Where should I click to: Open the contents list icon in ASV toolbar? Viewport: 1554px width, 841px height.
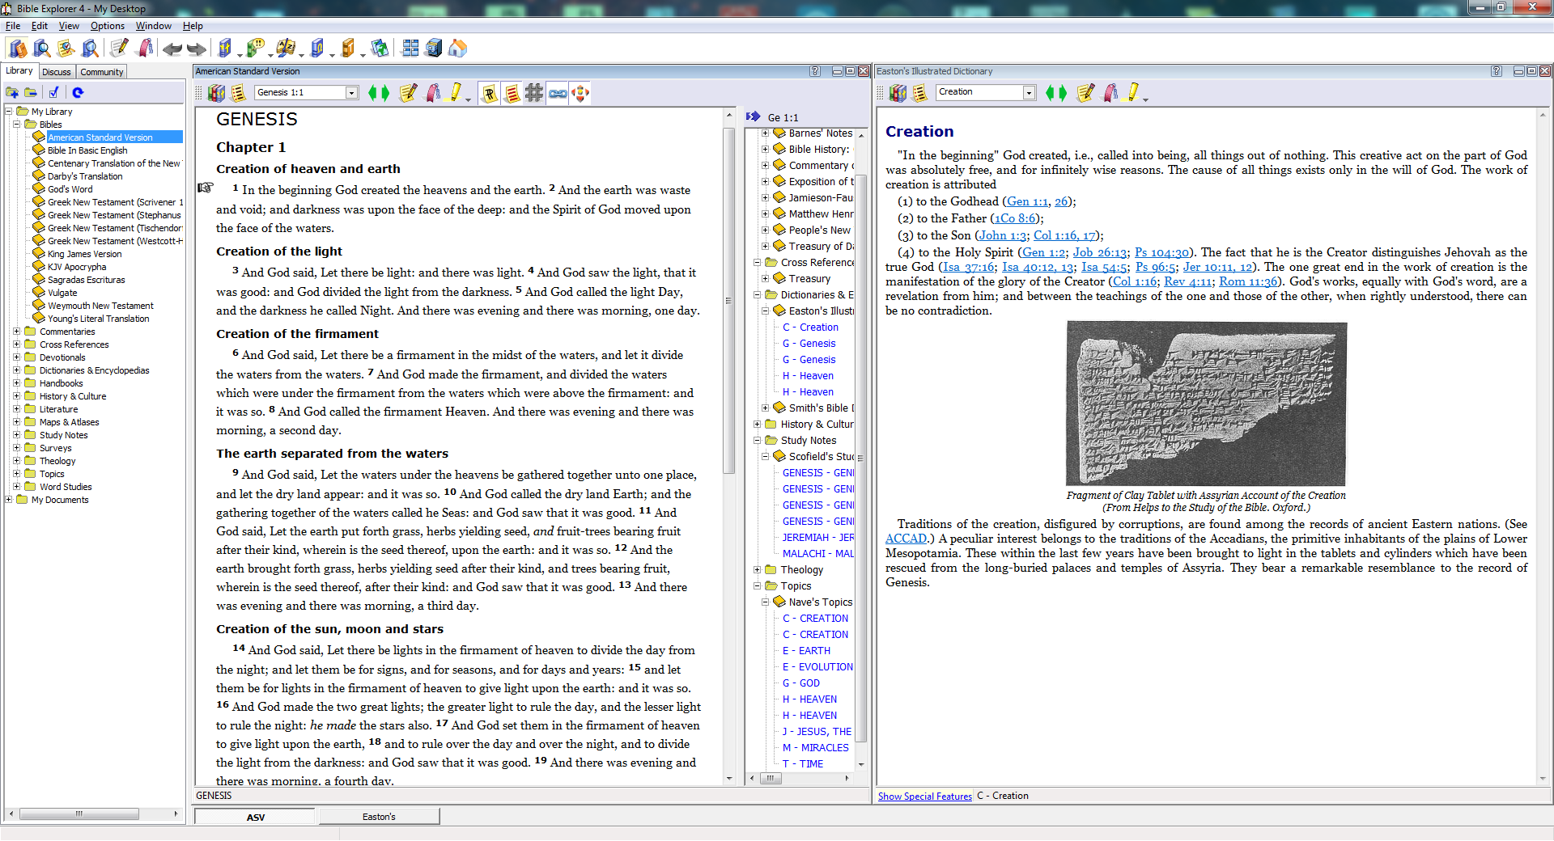click(238, 93)
